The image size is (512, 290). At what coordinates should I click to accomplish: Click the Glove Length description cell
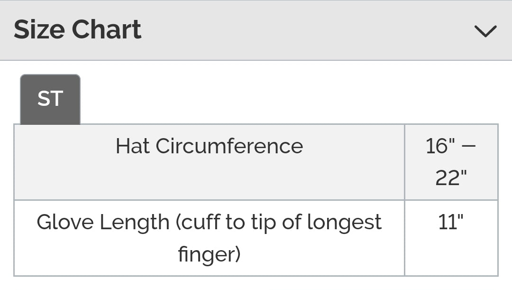210,238
